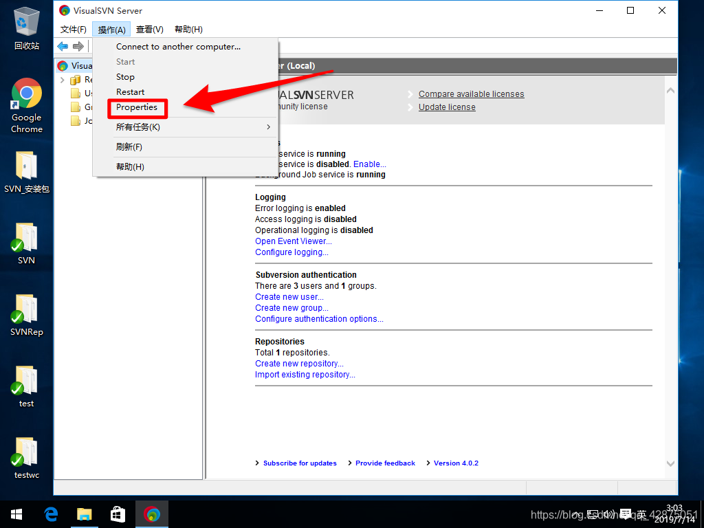Select the test desktop folder
Screen dimensions: 704x528
[x=27, y=386]
